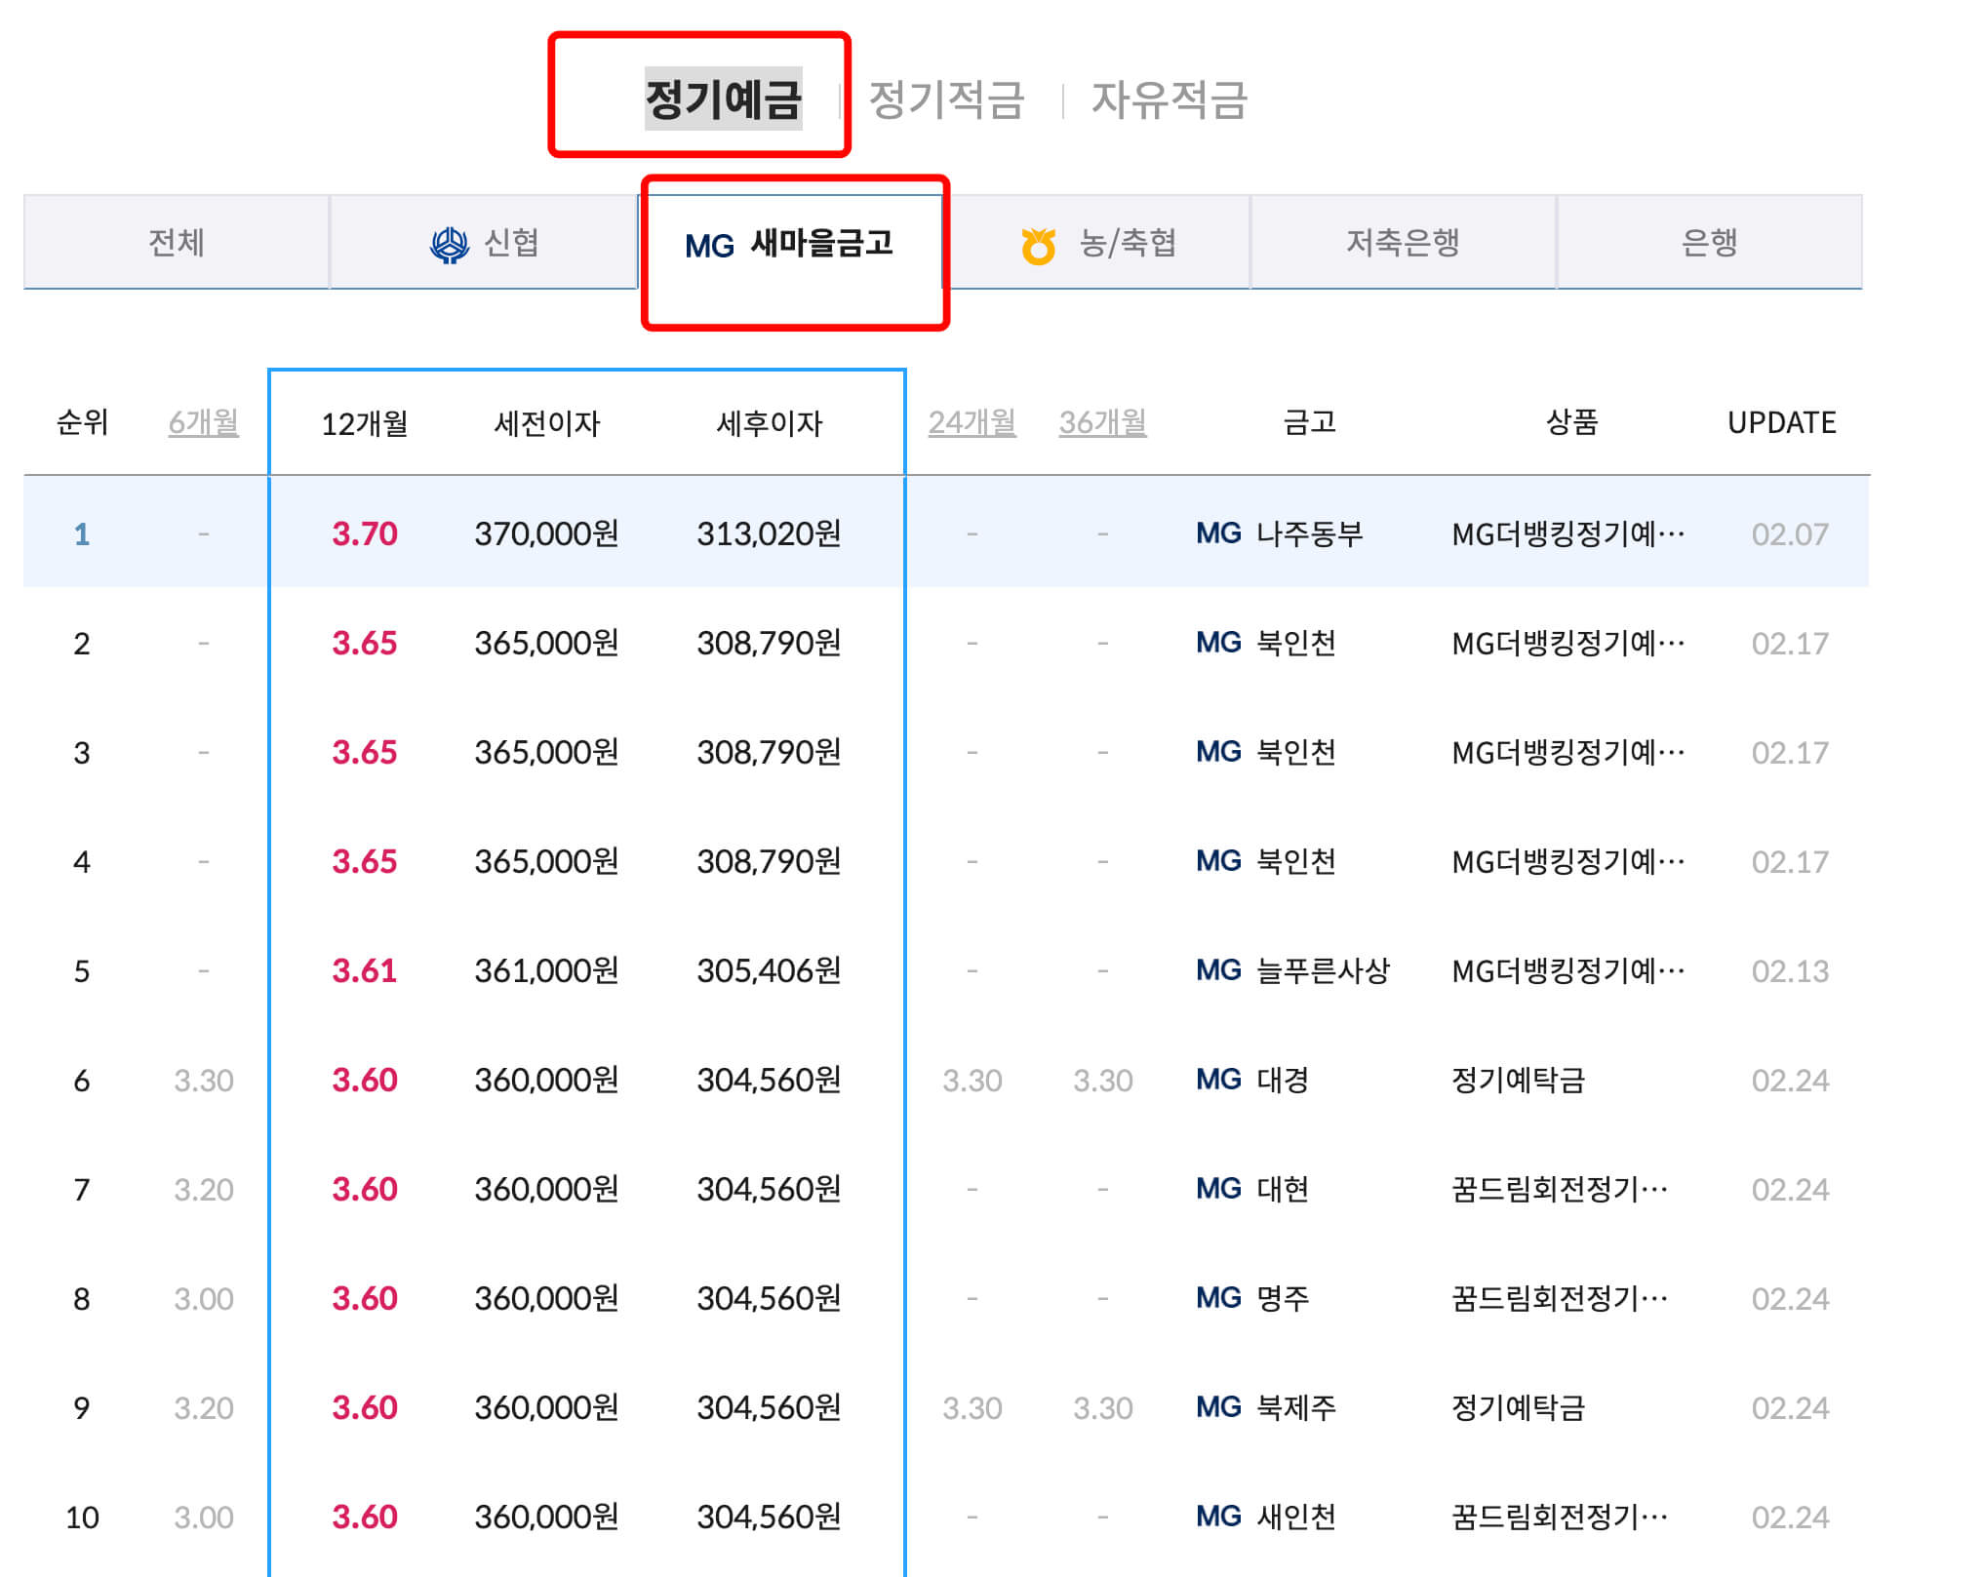
Task: Click the MG icon beside 북제주
Action: click(x=1220, y=1407)
